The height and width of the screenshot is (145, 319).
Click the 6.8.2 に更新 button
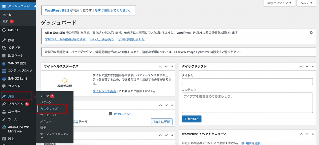[161, 122]
